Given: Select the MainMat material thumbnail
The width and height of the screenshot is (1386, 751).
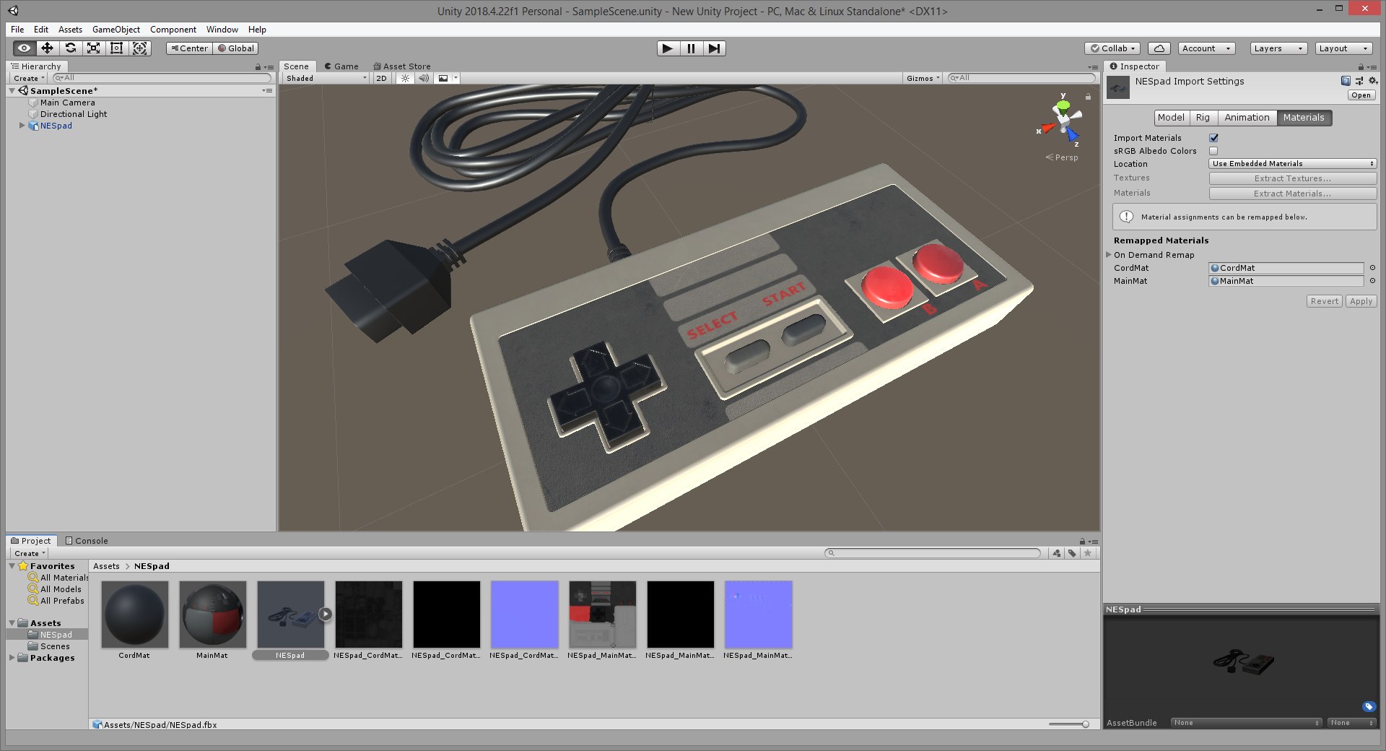Looking at the screenshot, I should point(212,614).
